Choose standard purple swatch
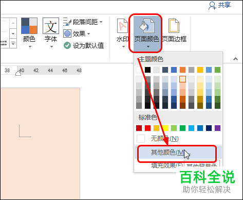Viewport: 243px width, 200px height. (217, 128)
